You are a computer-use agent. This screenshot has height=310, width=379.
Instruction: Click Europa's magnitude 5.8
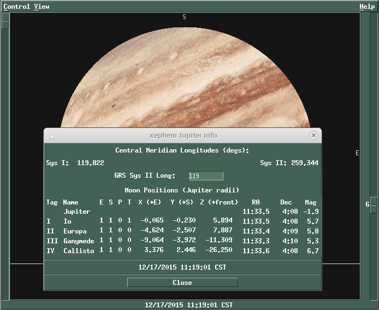tap(313, 231)
